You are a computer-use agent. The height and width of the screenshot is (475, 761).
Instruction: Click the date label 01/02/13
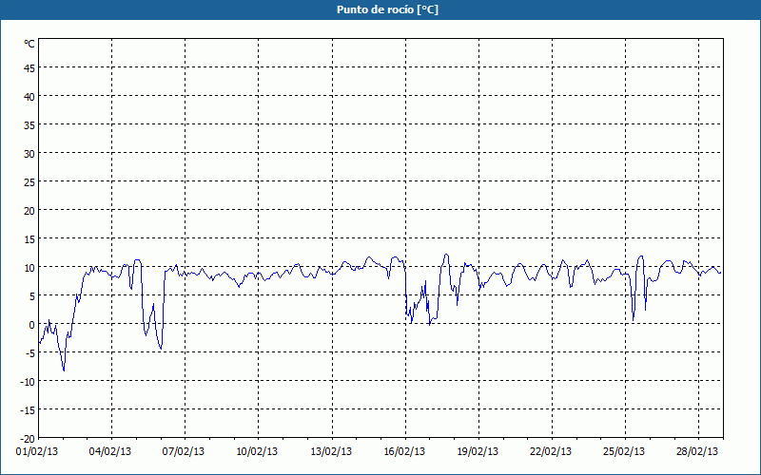(x=37, y=452)
